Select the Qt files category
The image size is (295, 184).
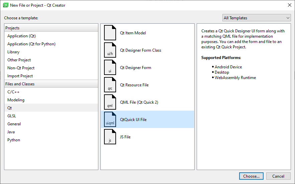[x=51, y=108]
